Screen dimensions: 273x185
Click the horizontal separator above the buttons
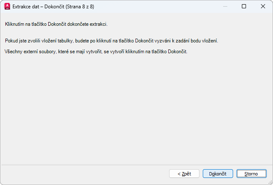(136, 165)
